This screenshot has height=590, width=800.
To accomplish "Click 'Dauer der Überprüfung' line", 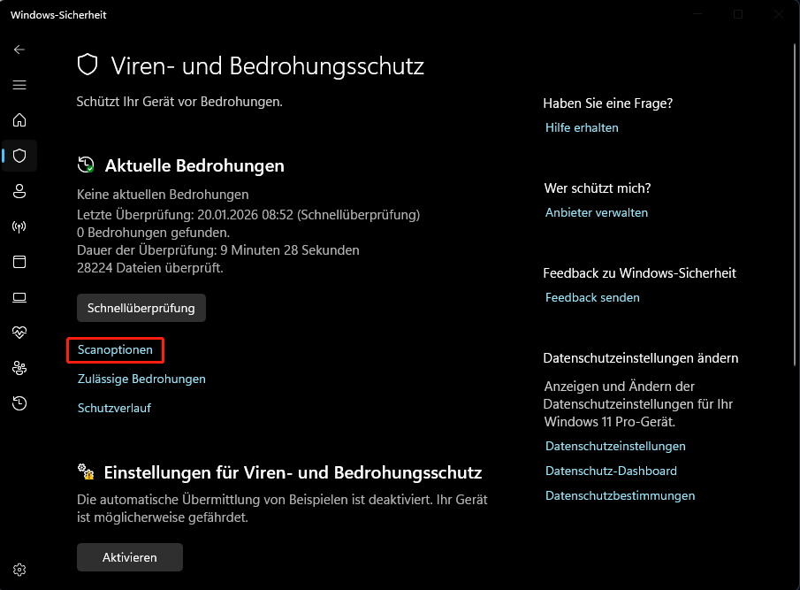I will (x=218, y=250).
